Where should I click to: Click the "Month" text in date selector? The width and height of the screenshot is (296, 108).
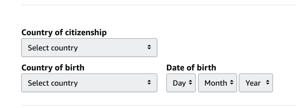coord(216,83)
